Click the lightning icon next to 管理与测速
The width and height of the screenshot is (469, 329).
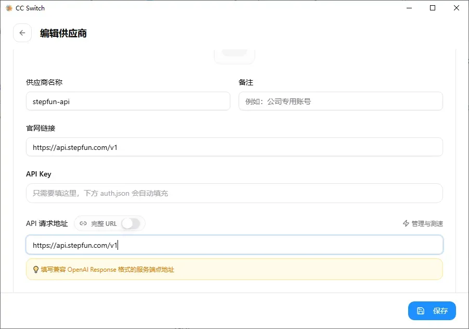tap(406, 223)
